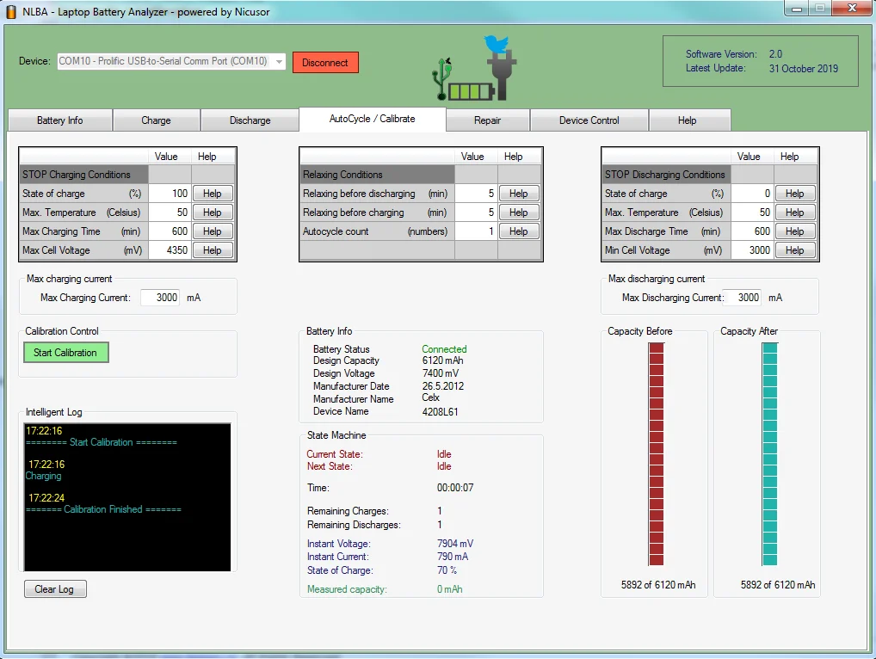Screen dimensions: 876x659
Task: Click the blue Twitter bird icon
Action: [x=497, y=44]
